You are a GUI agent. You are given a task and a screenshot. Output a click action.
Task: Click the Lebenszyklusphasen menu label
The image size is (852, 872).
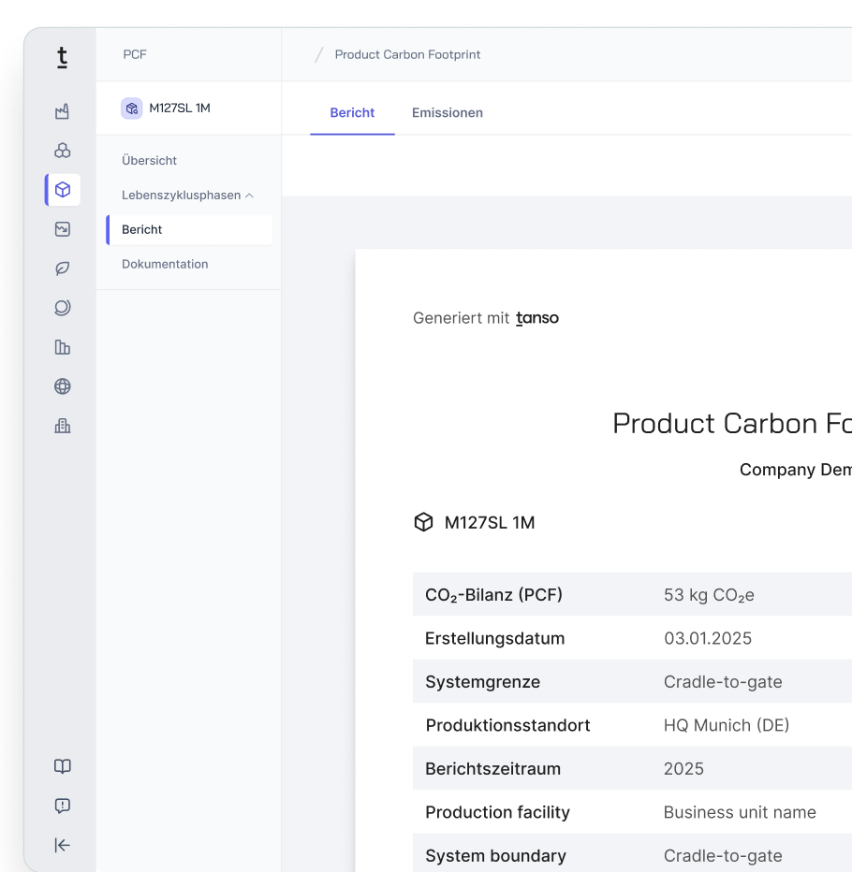182,196
